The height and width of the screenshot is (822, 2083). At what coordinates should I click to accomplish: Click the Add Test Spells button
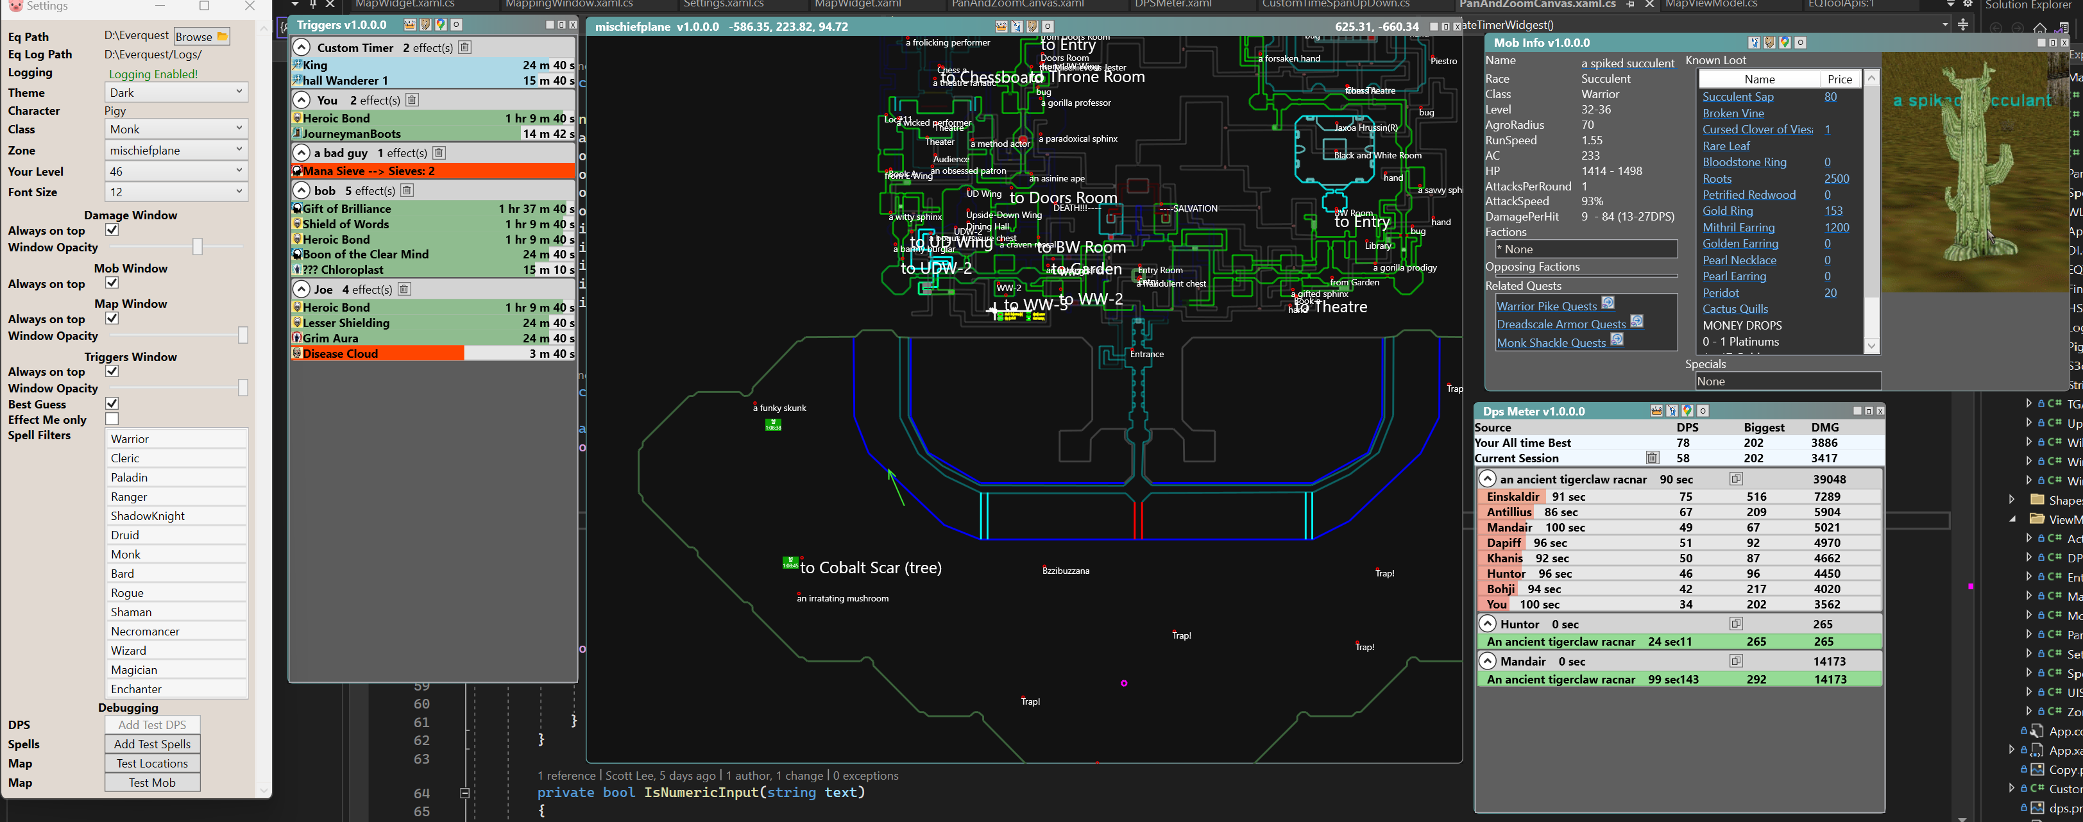[x=152, y=744]
